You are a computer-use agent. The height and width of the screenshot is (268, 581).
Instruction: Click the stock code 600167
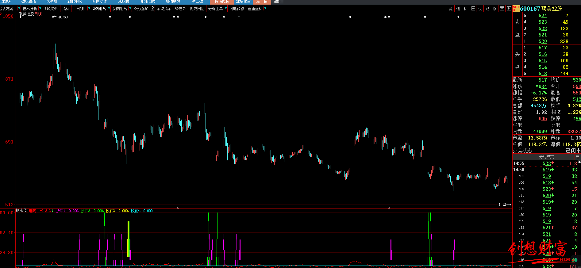(530, 9)
